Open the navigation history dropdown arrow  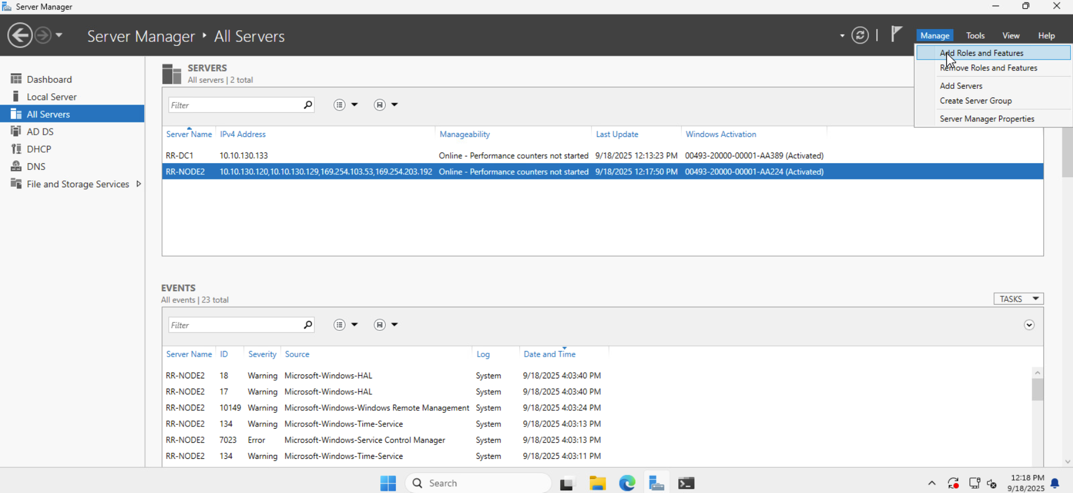tap(59, 35)
